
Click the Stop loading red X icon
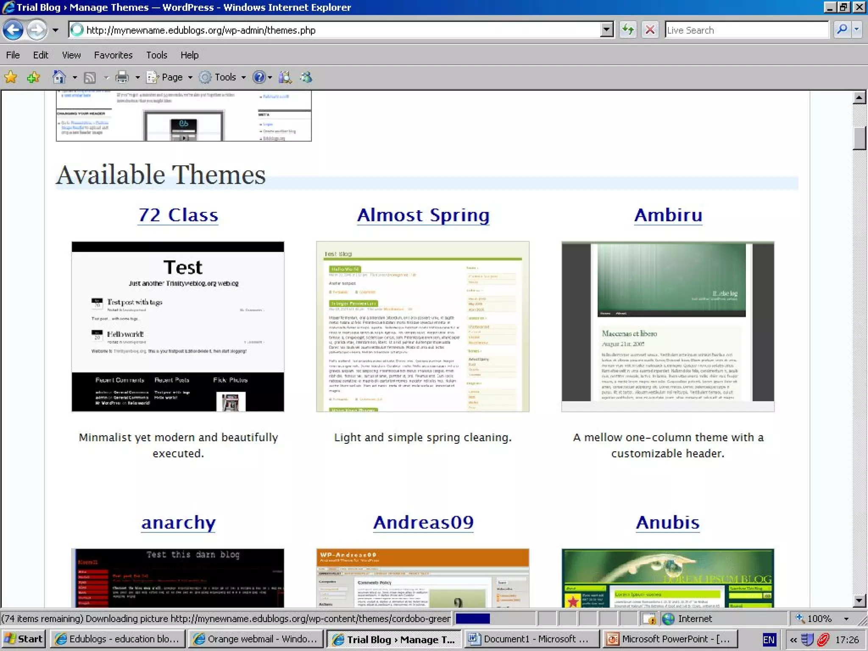point(650,30)
